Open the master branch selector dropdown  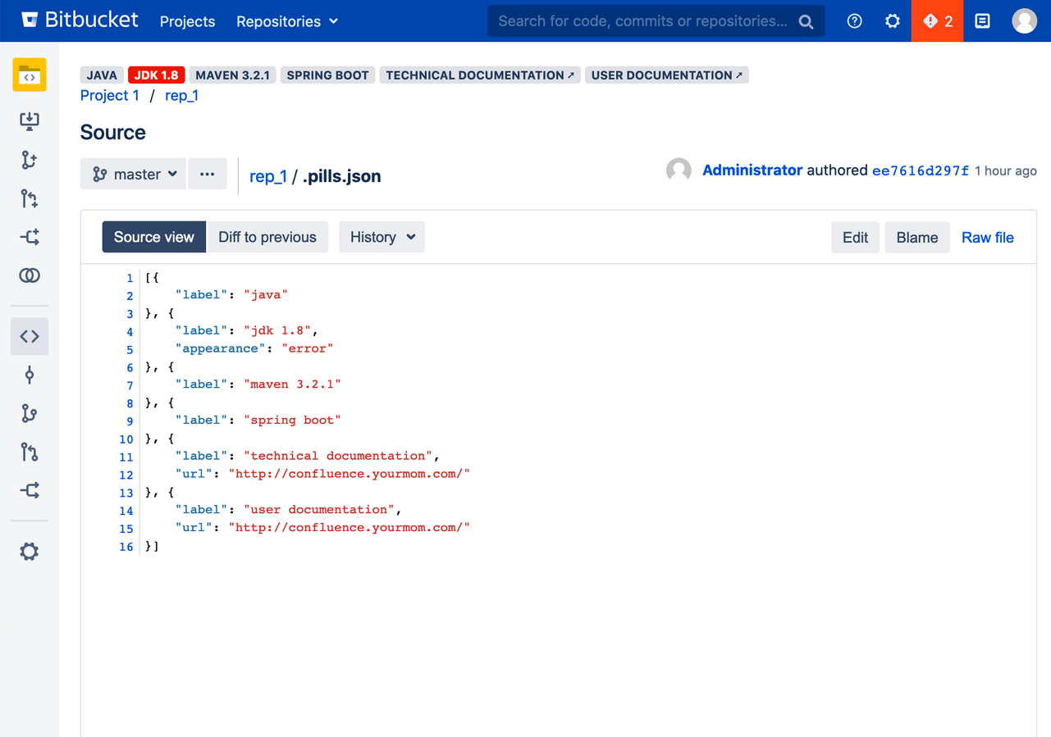click(133, 174)
